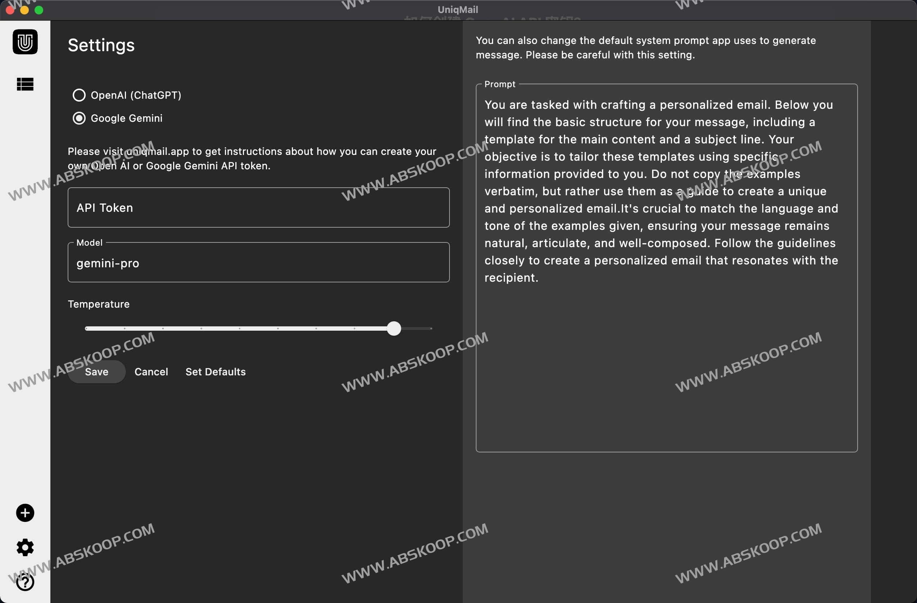917x603 pixels.
Task: Click the Model field containing gemini-pro
Action: [258, 263]
